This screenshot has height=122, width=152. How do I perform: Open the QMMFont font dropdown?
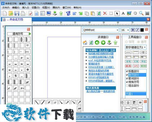point(117,30)
